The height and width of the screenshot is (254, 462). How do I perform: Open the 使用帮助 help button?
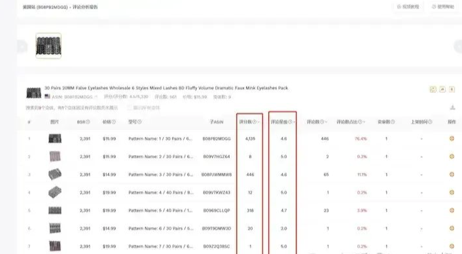(x=443, y=7)
